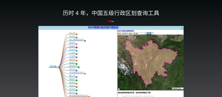Click the 达州市 tree label
The width and height of the screenshot is (222, 97).
tap(72, 89)
